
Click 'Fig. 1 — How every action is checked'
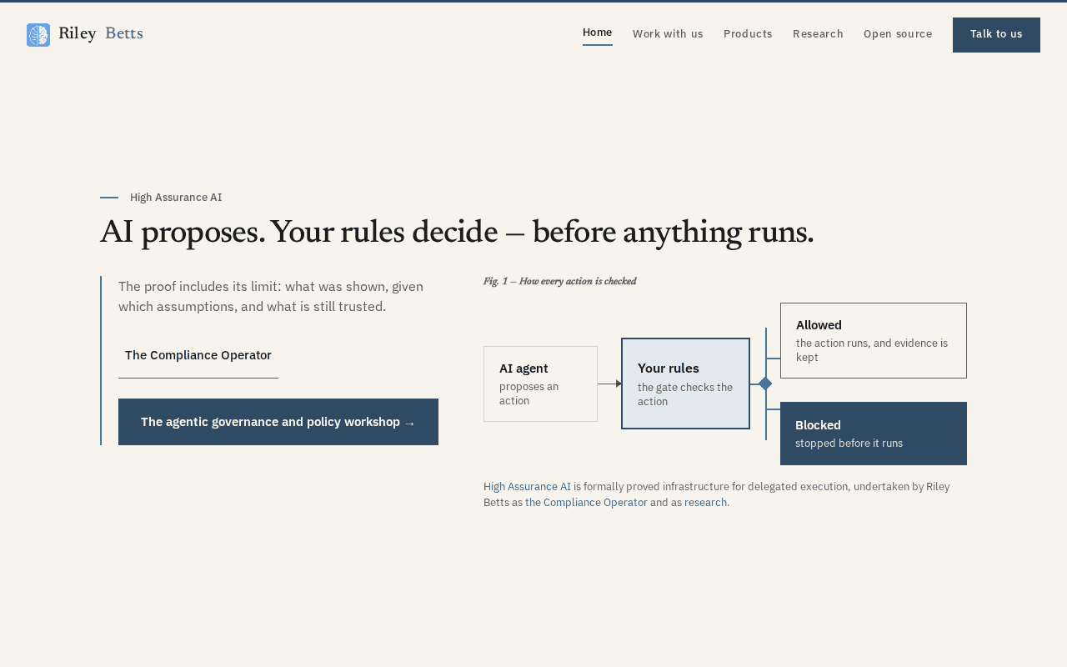pyautogui.click(x=559, y=282)
